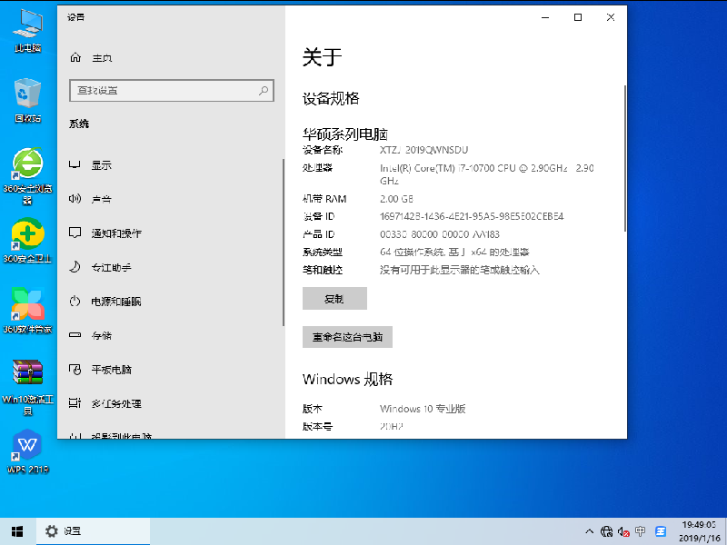Select 360安全浏览器 desktop shortcut

pyautogui.click(x=28, y=176)
